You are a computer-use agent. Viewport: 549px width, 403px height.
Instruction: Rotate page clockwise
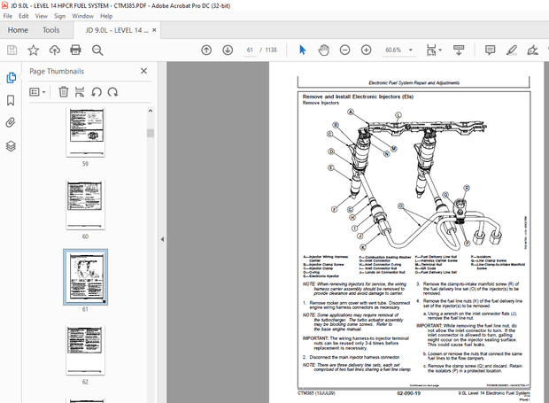coord(112,92)
